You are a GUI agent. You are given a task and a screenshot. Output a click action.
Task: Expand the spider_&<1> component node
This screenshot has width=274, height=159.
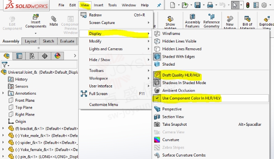pos(3,143)
